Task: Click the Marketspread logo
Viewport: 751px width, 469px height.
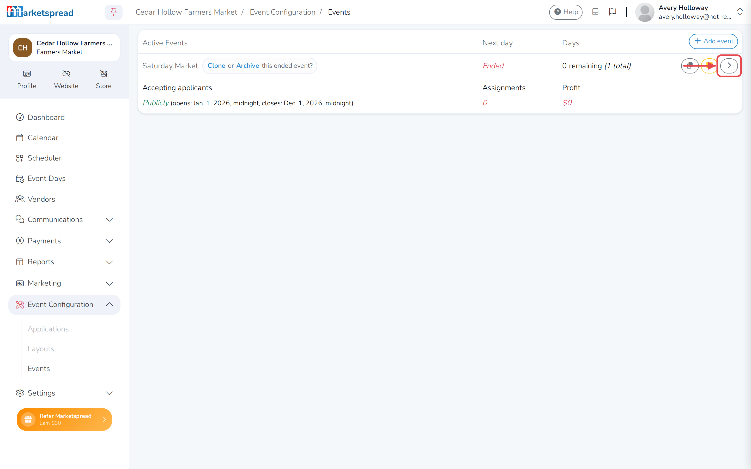Action: (40, 12)
